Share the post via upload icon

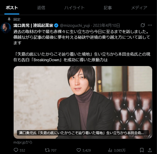[x=150, y=150]
